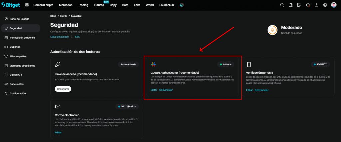Click the Seguridad shield icon in sidebar

(x=6, y=28)
